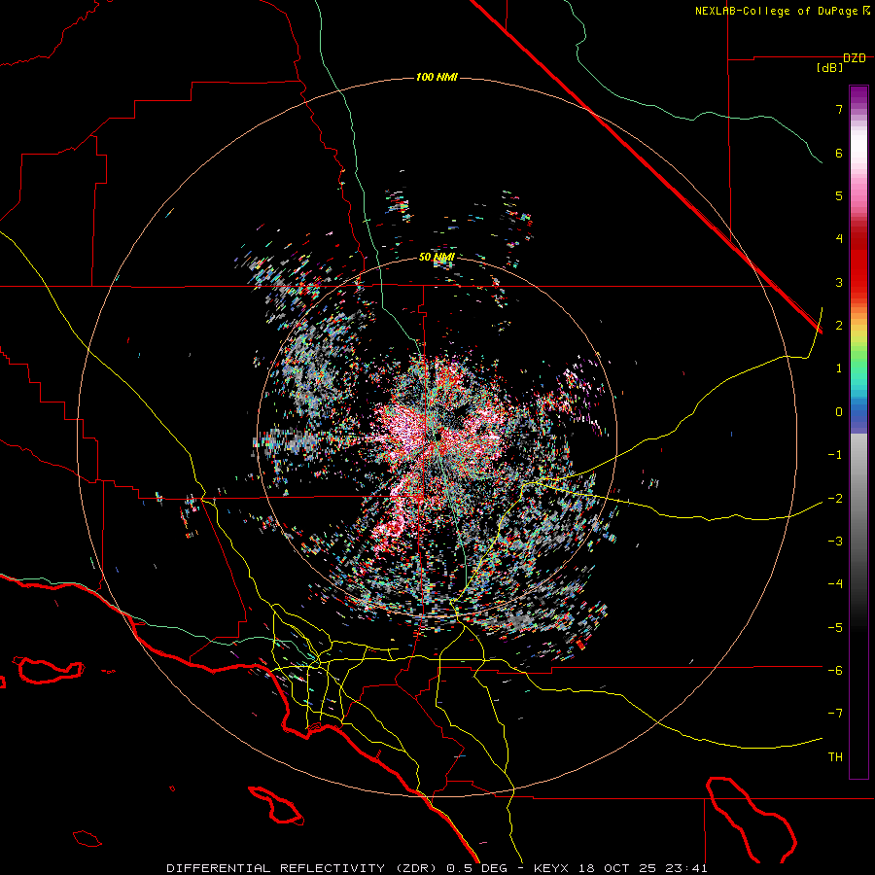This screenshot has width=875, height=875.
Task: Click the 5 value on color scale
Action: pyautogui.click(x=839, y=195)
